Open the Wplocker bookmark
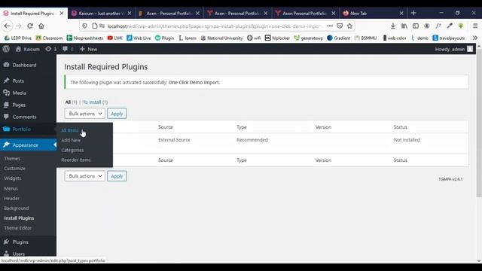This screenshot has width=482, height=271. click(x=277, y=38)
